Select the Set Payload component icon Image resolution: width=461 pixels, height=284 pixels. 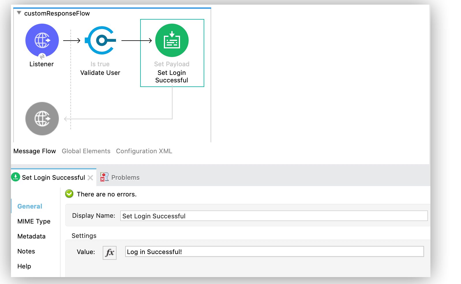click(172, 40)
